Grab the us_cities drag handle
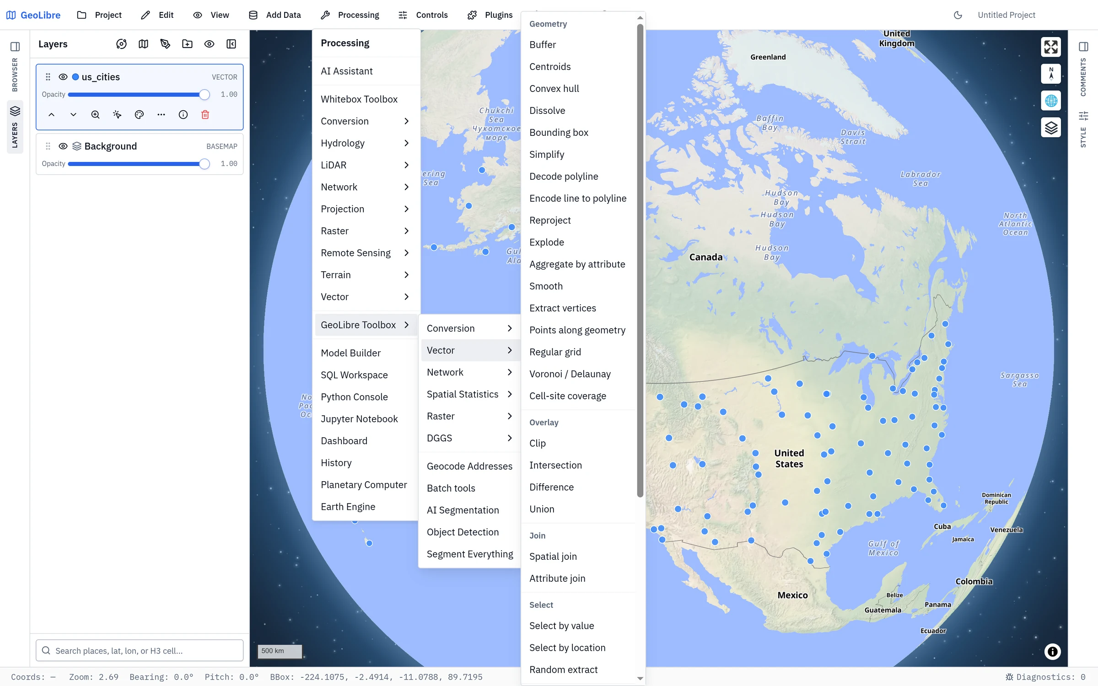Screen dimensions: 1098x686 point(48,77)
